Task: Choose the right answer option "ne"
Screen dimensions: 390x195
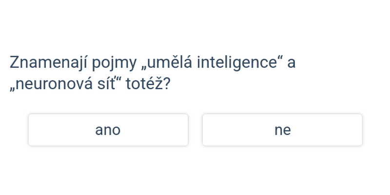Action: click(282, 130)
